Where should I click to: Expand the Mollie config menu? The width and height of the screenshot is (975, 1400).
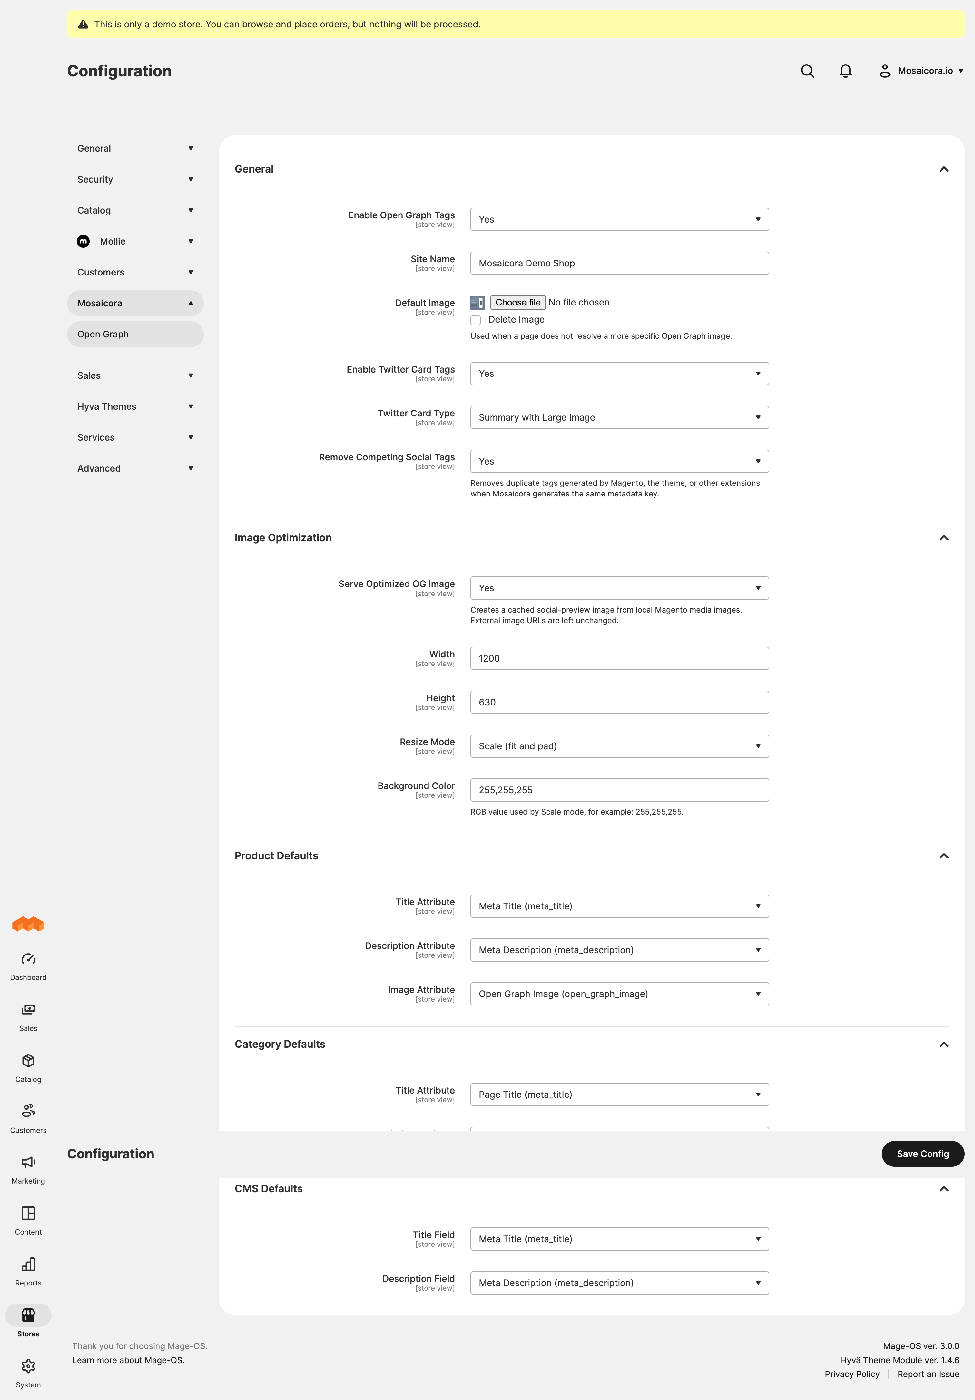point(135,242)
